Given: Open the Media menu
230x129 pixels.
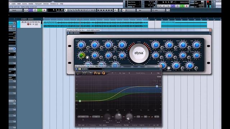Looking at the screenshot, I should coord(31,4).
